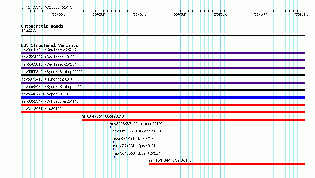Click the small blue tick under nsv3353287
This screenshot has height=178, width=315.
[113, 135]
